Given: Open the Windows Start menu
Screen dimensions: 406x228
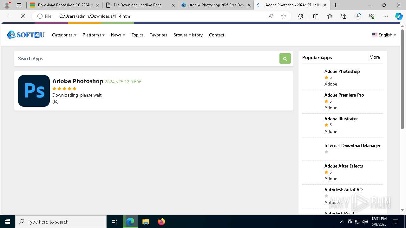Looking at the screenshot, I should tap(8, 222).
